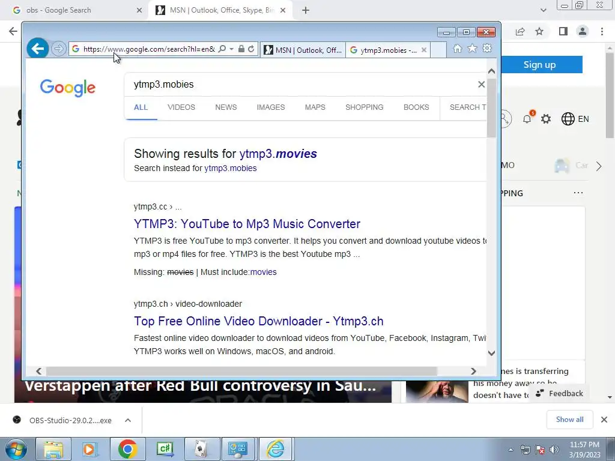Open MSN settings gear icon
Image resolution: width=615 pixels, height=461 pixels.
point(546,119)
